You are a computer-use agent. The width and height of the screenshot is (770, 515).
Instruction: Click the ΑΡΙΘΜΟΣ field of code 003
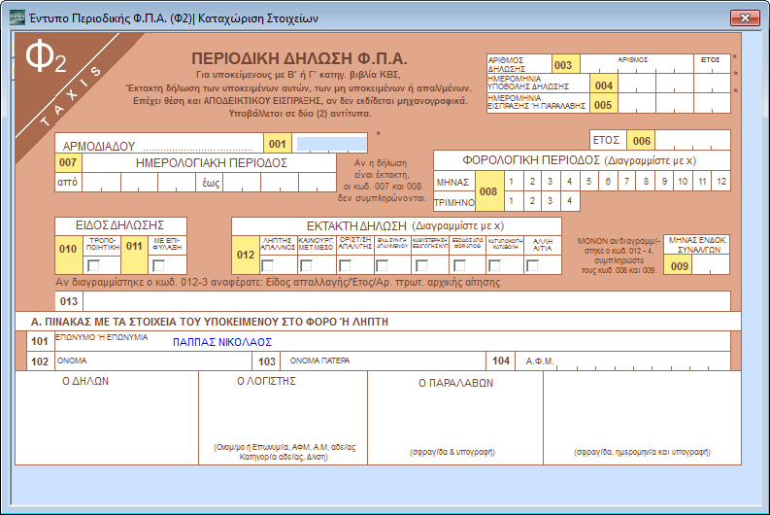point(636,64)
